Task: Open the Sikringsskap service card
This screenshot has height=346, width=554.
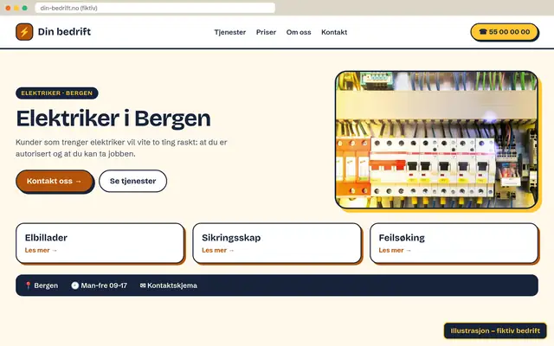Action: coord(277,243)
